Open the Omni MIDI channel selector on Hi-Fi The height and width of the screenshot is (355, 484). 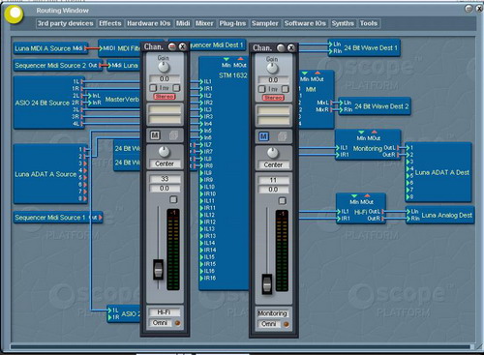point(161,323)
